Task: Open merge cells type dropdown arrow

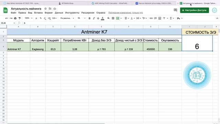Action: click(x=121, y=18)
